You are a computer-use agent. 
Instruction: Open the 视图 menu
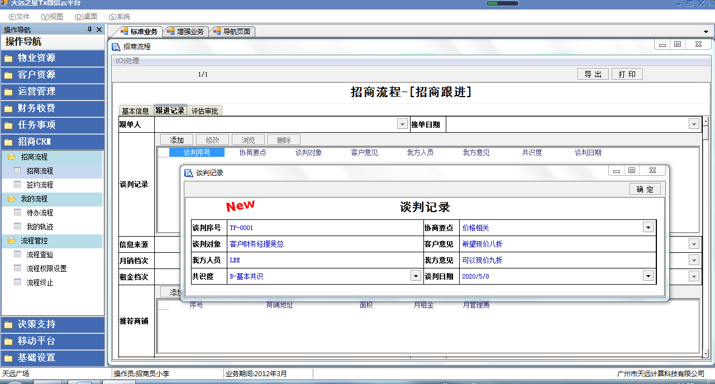point(52,17)
